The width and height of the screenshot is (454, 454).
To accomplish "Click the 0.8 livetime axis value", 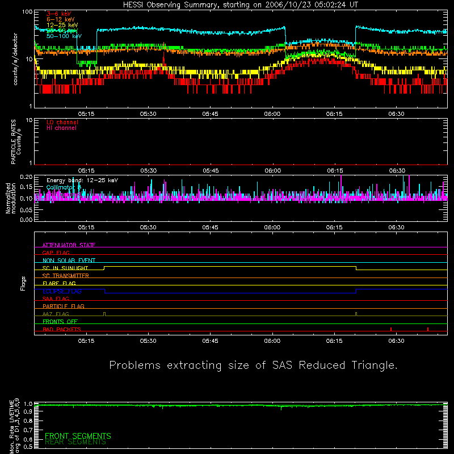I will pyautogui.click(x=28, y=421).
